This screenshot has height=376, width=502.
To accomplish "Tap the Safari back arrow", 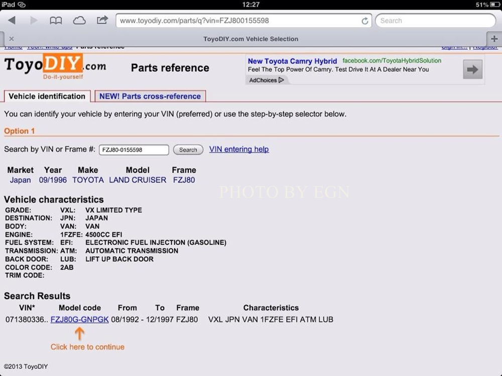I will click(x=12, y=21).
